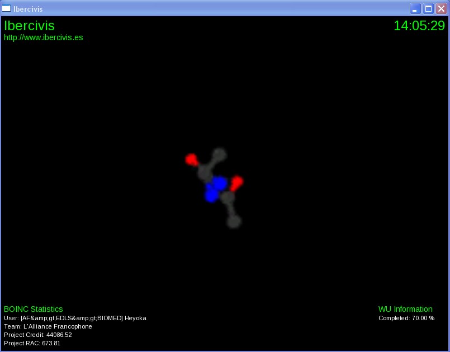
Task: Click the large green Ibercivis heading
Action: coord(29,26)
